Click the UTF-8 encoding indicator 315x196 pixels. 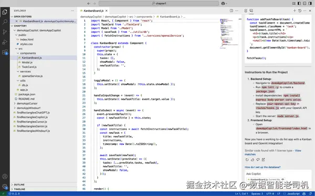[270, 193]
